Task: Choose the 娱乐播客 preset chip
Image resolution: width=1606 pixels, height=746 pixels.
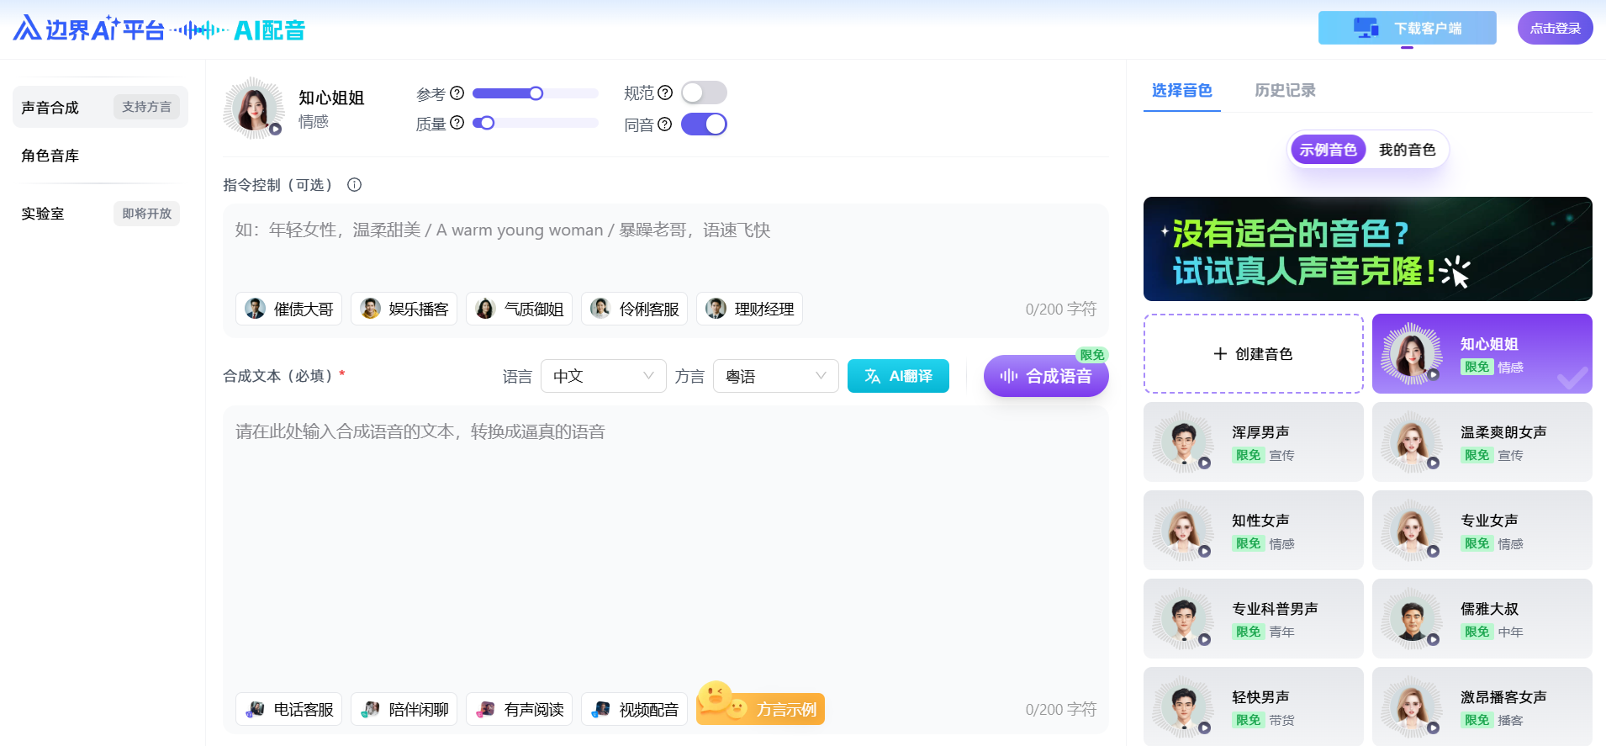Action: 404,309
